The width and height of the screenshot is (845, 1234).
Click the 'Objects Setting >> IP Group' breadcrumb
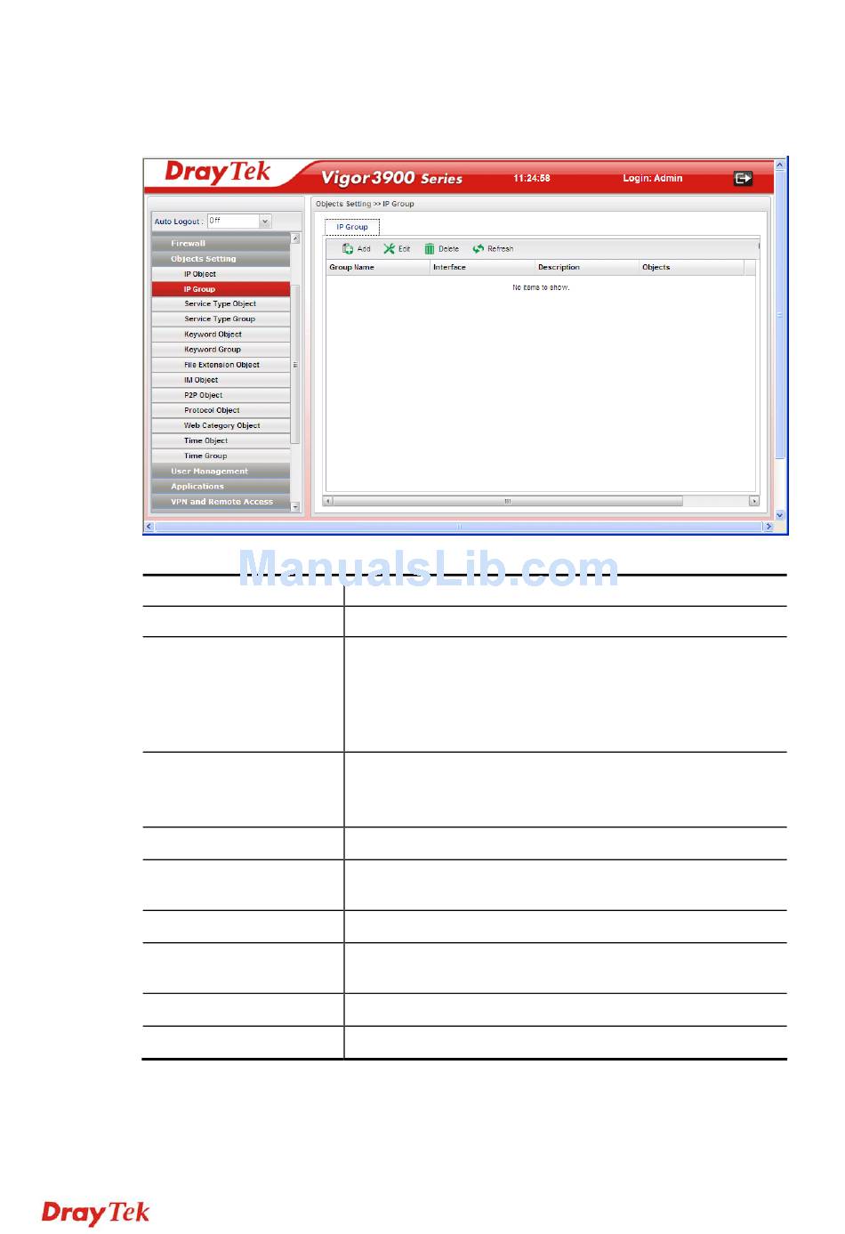point(365,204)
